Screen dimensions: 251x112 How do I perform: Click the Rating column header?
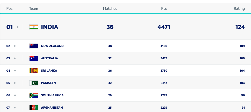click(239, 8)
